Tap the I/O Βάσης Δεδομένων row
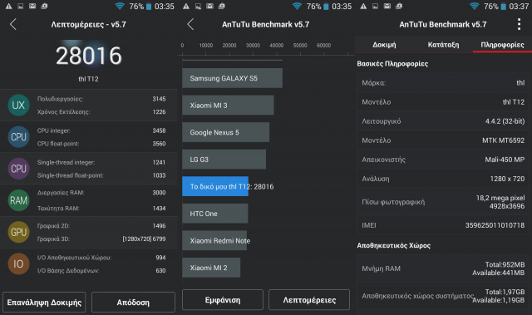The height and width of the screenshot is (315, 532). click(x=101, y=271)
